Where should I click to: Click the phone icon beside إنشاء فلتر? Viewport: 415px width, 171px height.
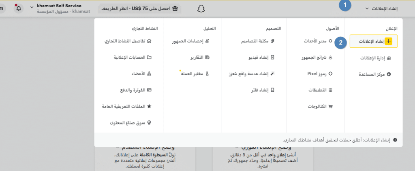point(273,90)
